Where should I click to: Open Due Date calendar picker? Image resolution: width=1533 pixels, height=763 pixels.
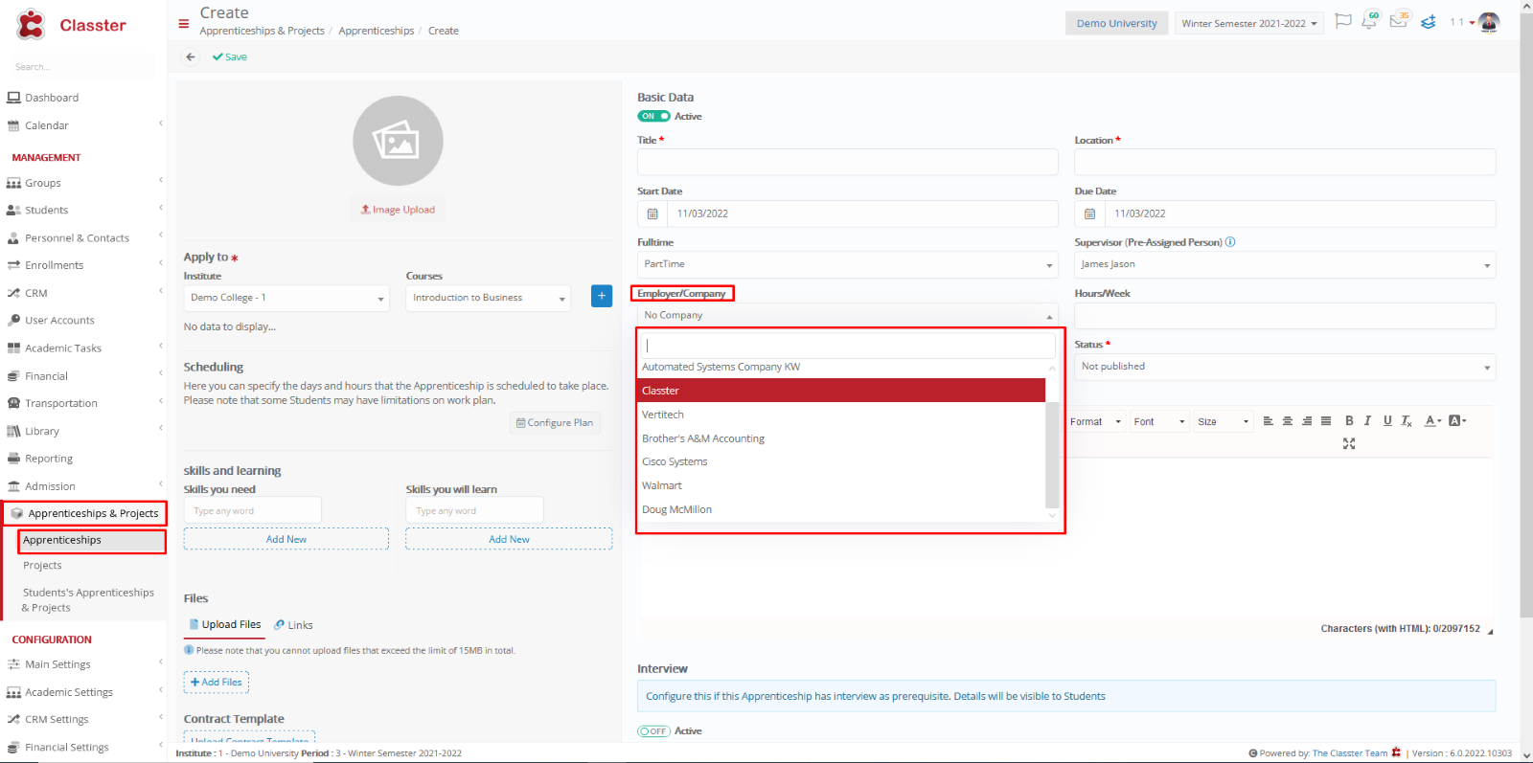pos(1089,213)
